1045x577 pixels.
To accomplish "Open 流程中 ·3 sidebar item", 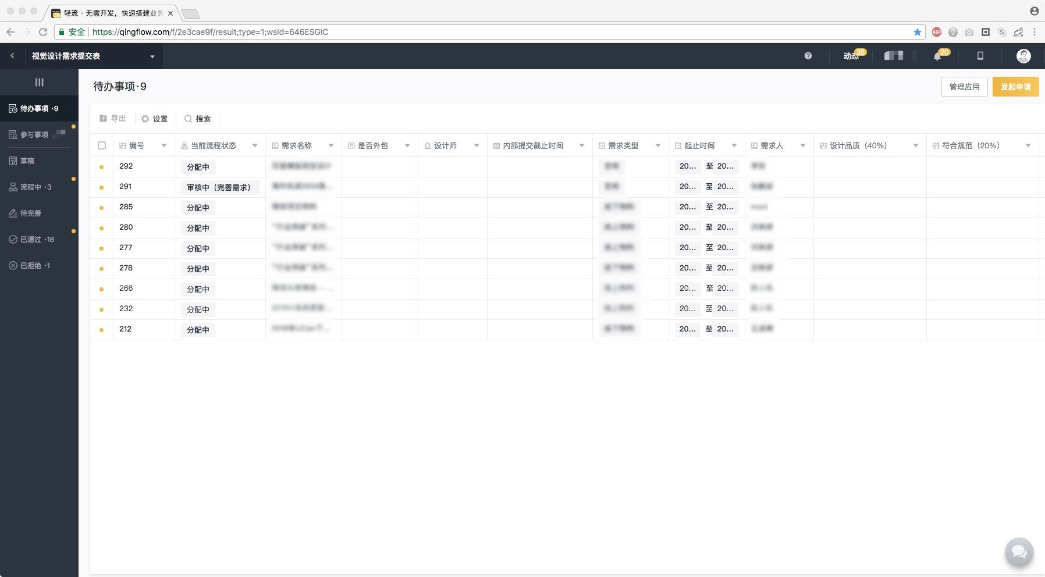I will [39, 187].
